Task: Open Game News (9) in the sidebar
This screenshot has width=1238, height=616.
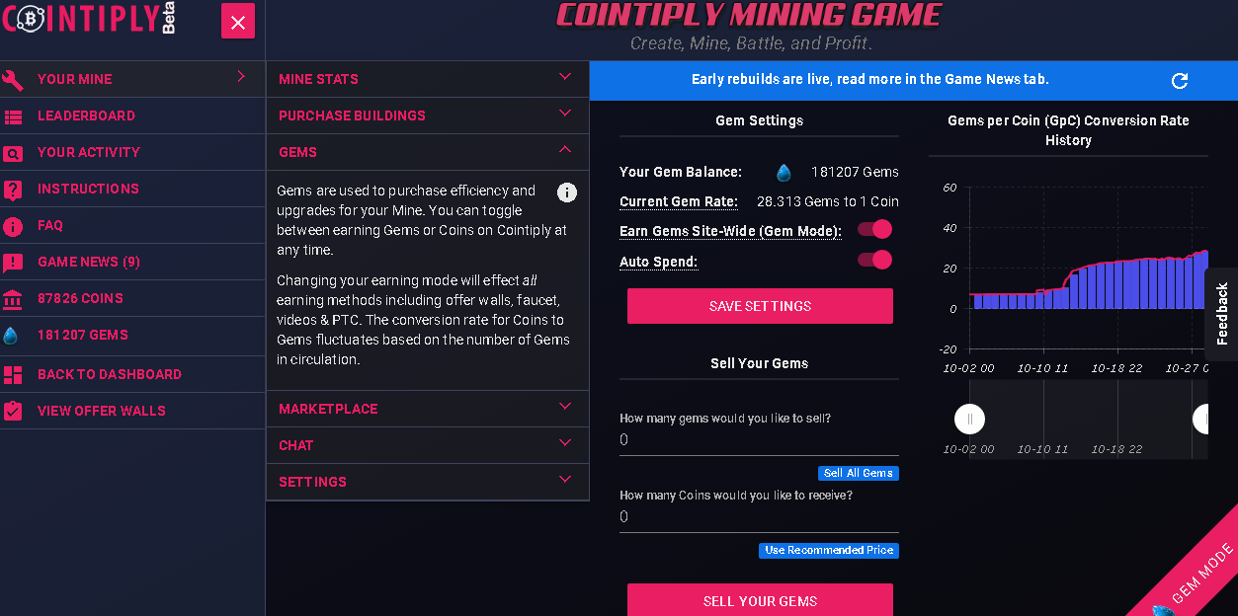Action: click(x=89, y=263)
